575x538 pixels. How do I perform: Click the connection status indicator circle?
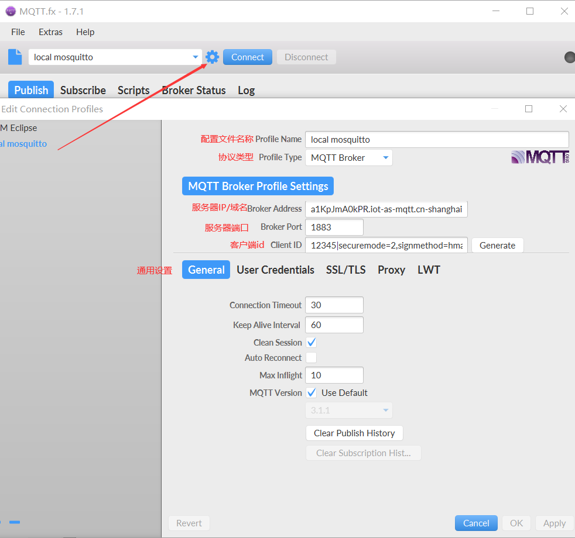[x=569, y=57]
